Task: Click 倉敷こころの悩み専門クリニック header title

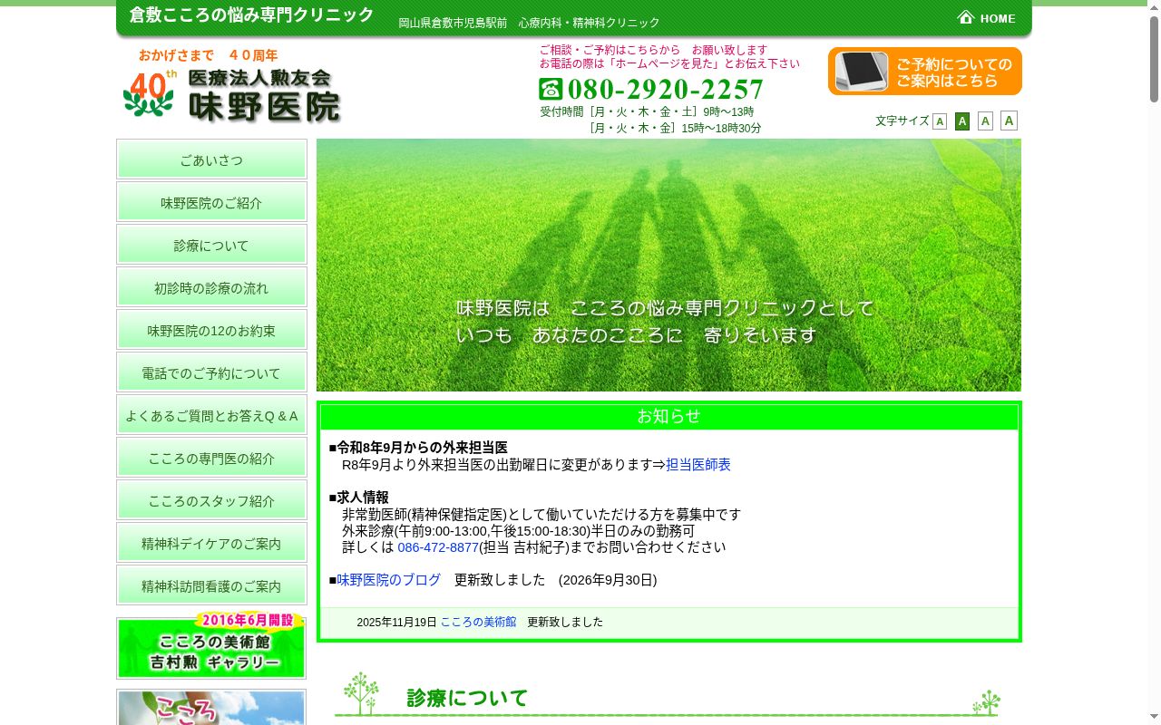Action: (x=251, y=15)
